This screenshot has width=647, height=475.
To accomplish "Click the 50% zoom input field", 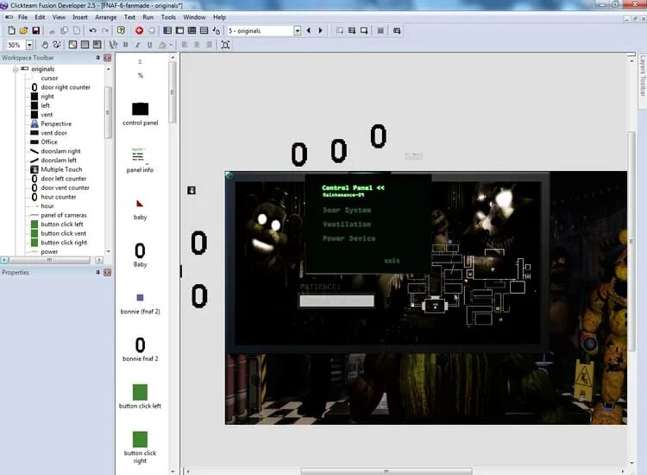I will [x=16, y=45].
